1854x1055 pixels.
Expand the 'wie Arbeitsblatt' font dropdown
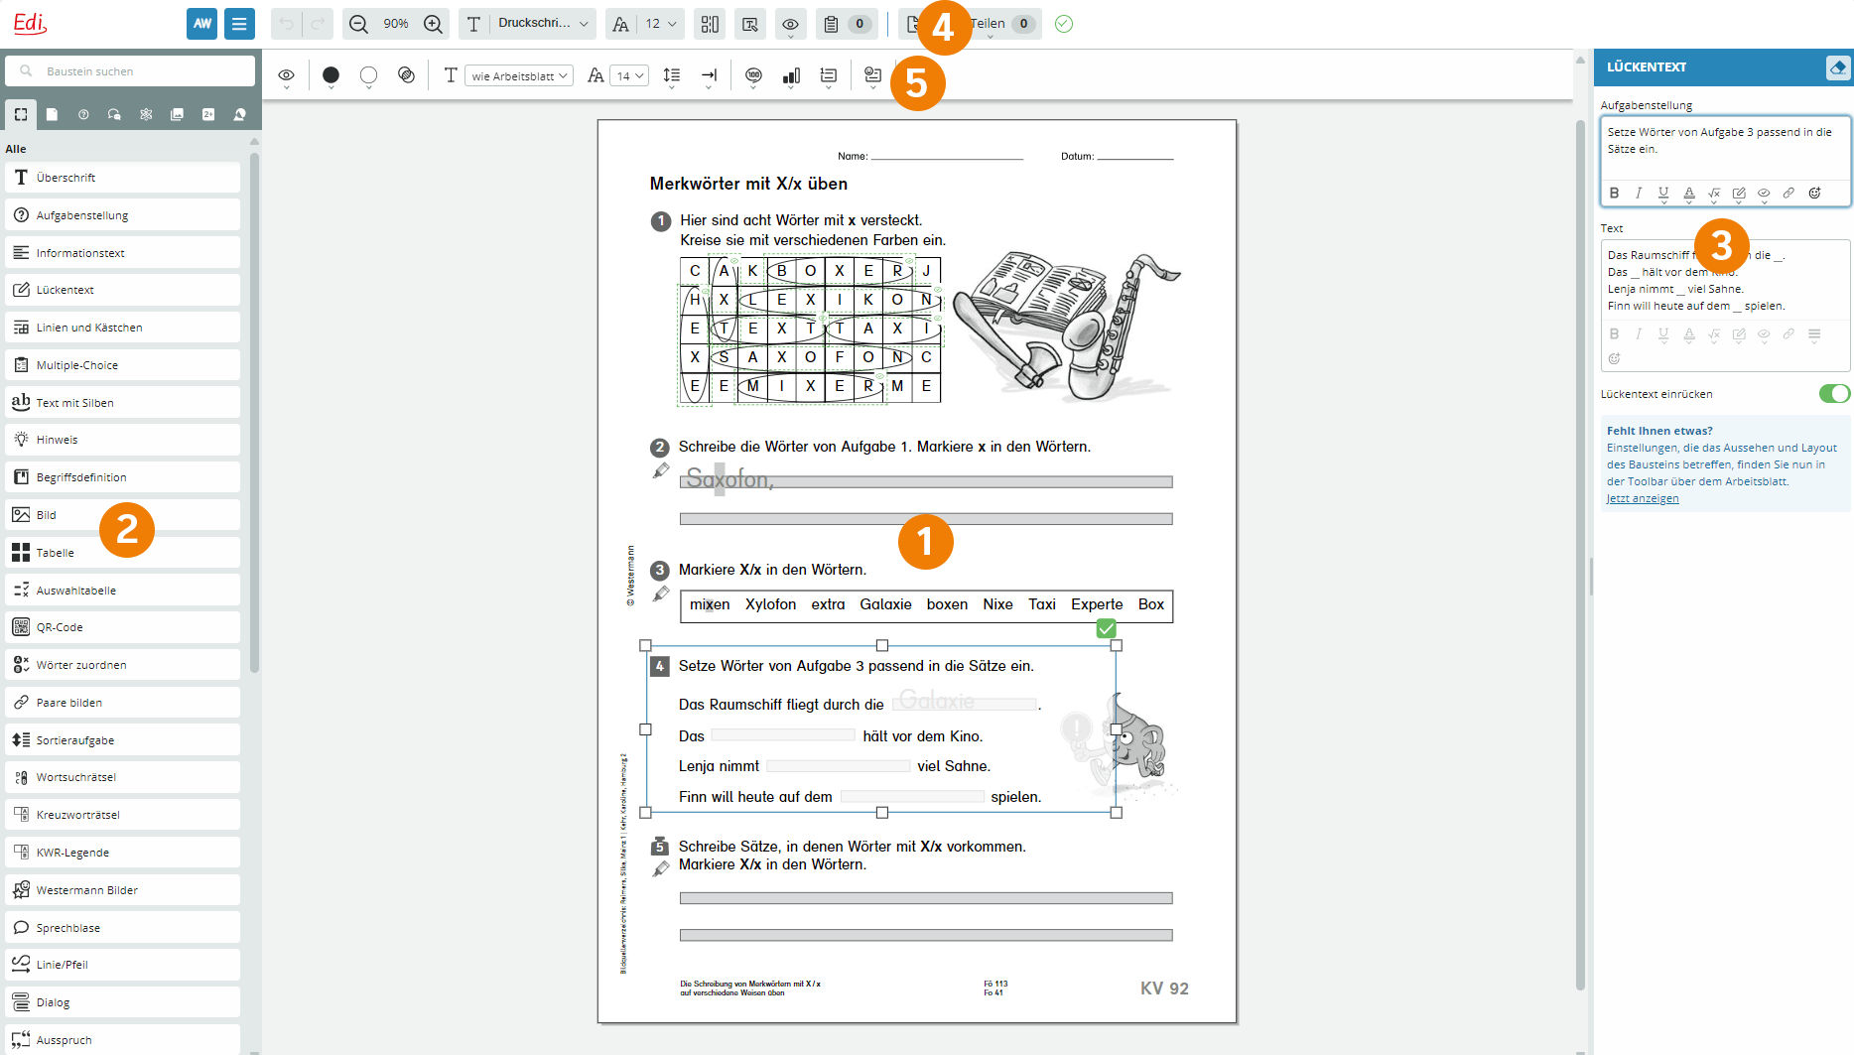click(520, 76)
